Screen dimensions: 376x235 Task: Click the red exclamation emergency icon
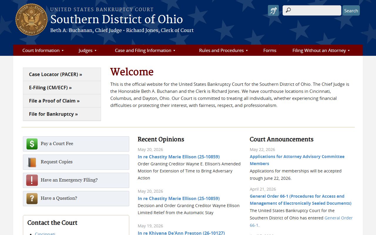(x=32, y=180)
